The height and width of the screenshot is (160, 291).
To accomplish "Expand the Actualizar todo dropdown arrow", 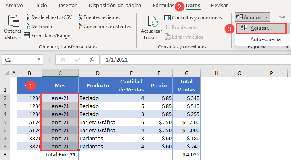I will (x=157, y=37).
